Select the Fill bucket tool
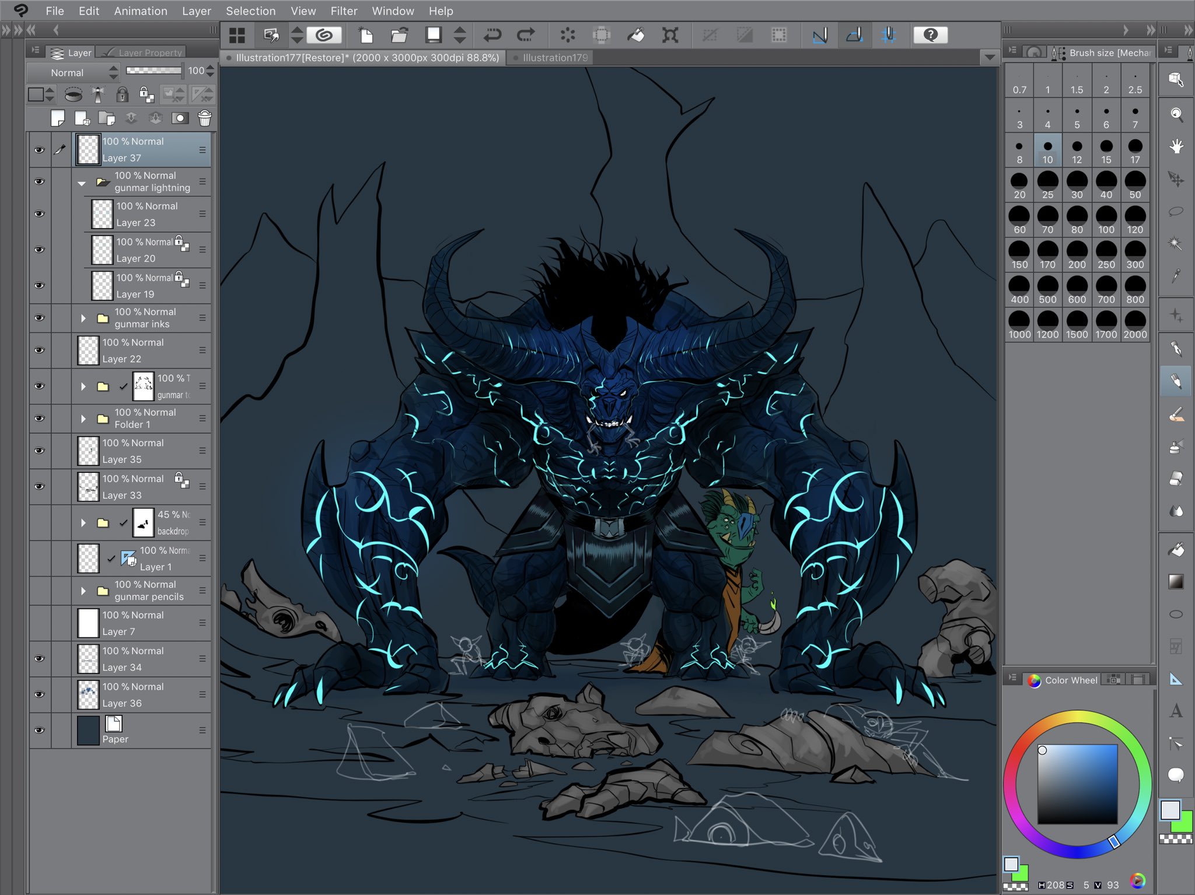This screenshot has height=895, width=1195. 1176,549
